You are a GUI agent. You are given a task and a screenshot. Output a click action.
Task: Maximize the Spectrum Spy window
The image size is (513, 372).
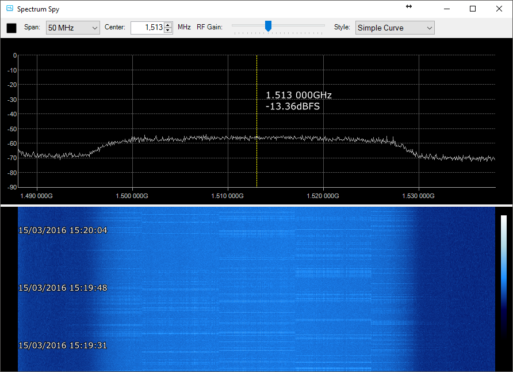pos(473,9)
